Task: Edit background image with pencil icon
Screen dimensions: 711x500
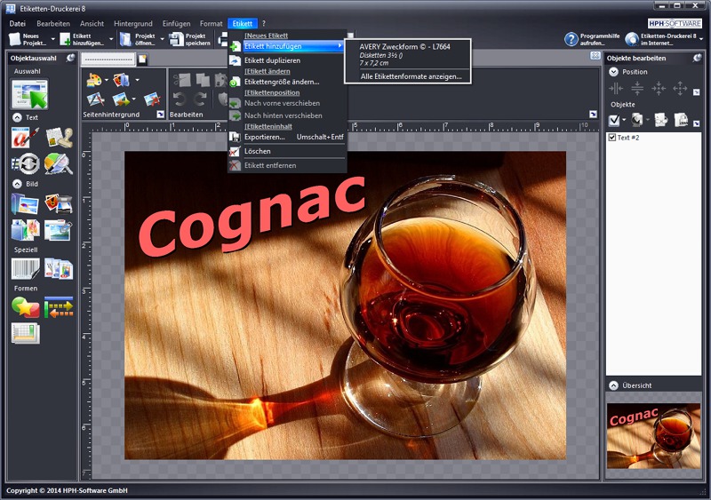Action: (x=95, y=99)
